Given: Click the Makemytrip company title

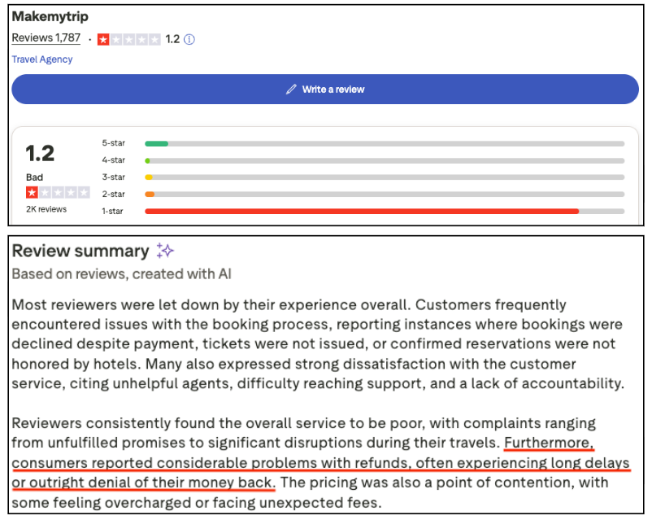Looking at the screenshot, I should point(50,17).
